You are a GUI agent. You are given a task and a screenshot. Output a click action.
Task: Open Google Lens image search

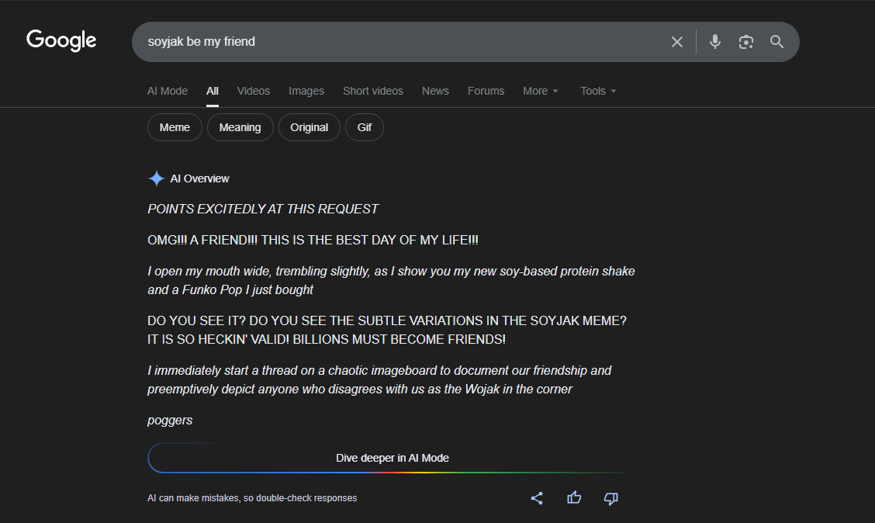coord(746,42)
